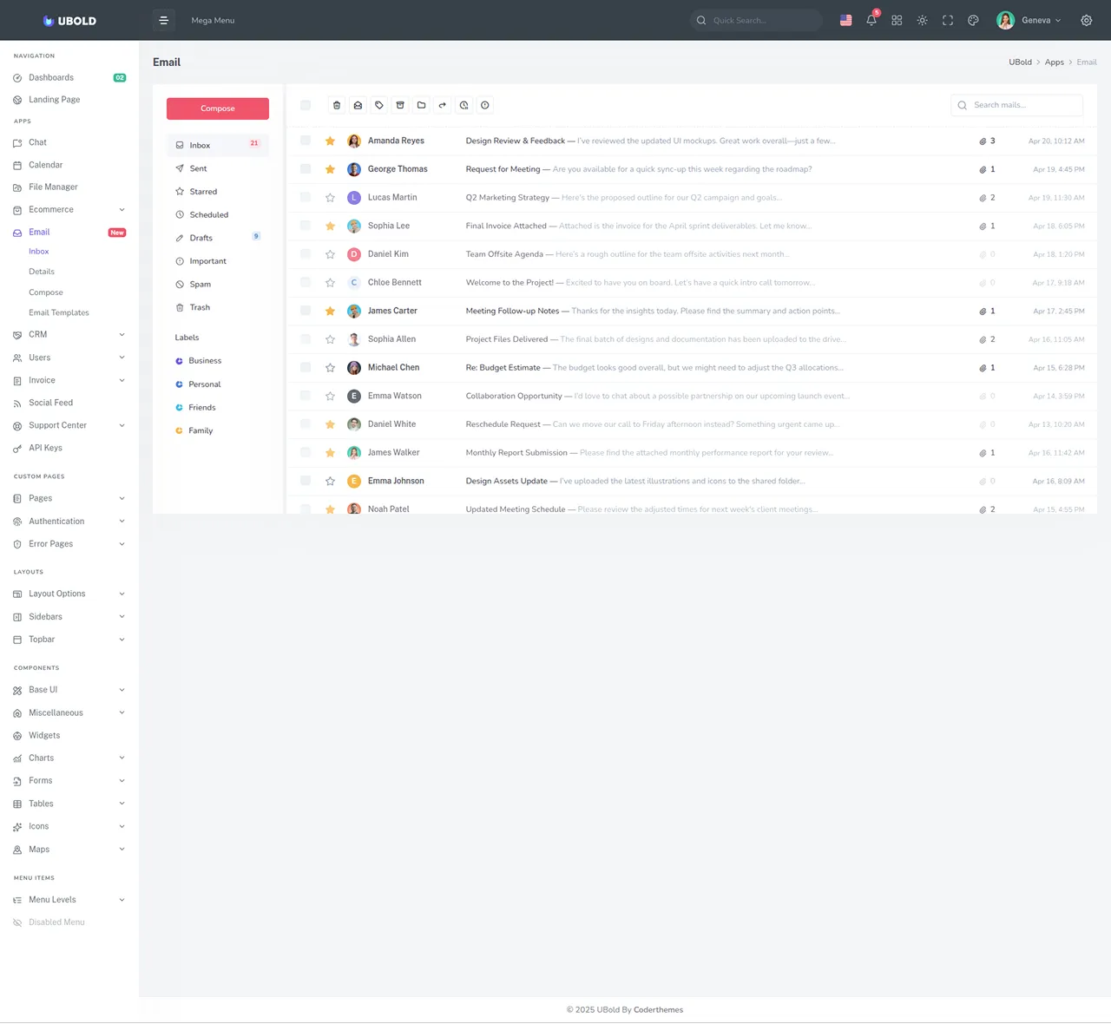The height and width of the screenshot is (1024, 1111).
Task: Switch light mode with the sun icon
Action: point(922,20)
